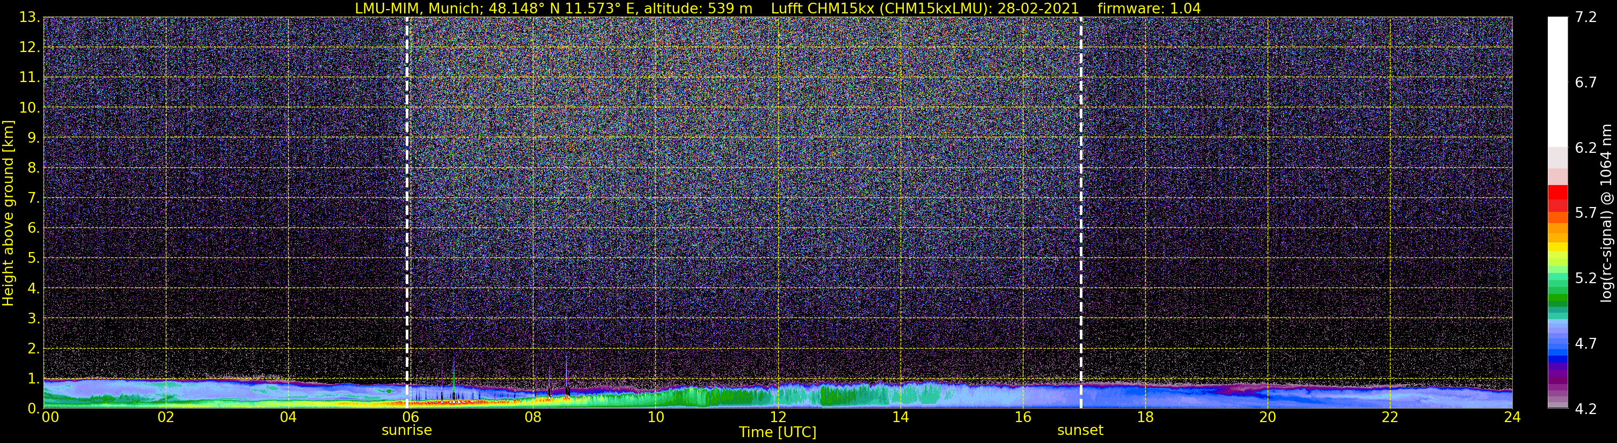
Task: Click the colorbar tick label 6.2
Action: tap(1586, 148)
